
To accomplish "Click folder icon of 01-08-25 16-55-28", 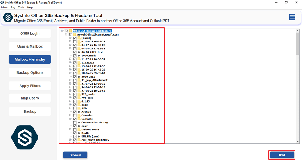I will coord(79,41).
